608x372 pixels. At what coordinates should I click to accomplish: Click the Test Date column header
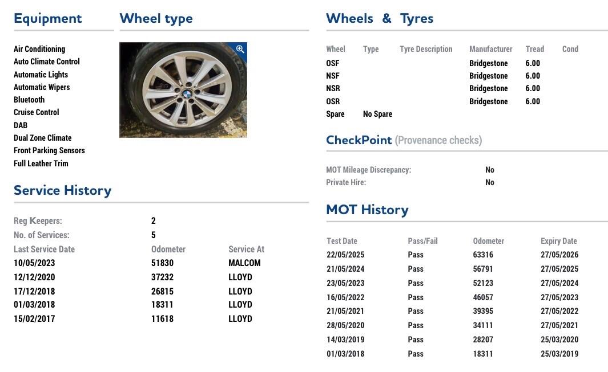tap(342, 241)
